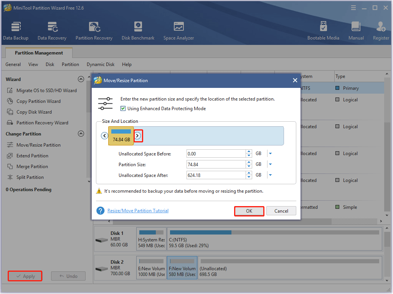This screenshot has width=393, height=294.
Task: Click the Partition Size input field
Action: 216,164
